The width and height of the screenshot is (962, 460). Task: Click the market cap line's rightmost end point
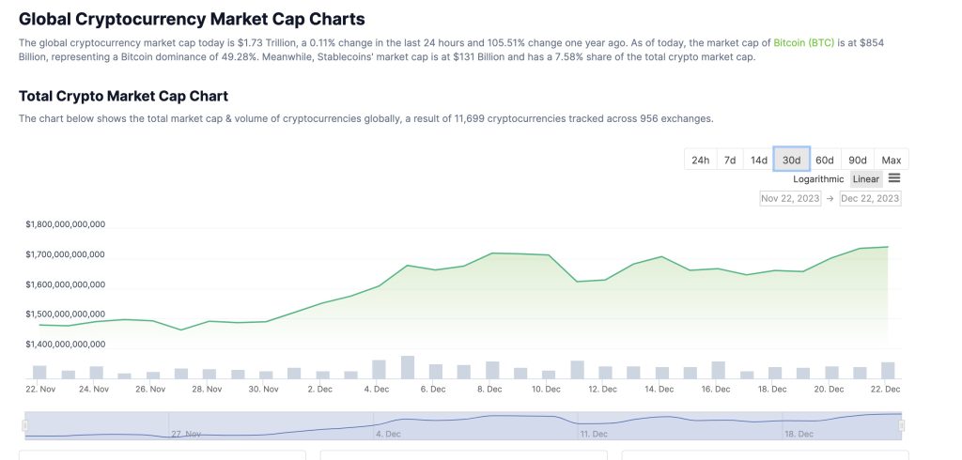tap(888, 247)
